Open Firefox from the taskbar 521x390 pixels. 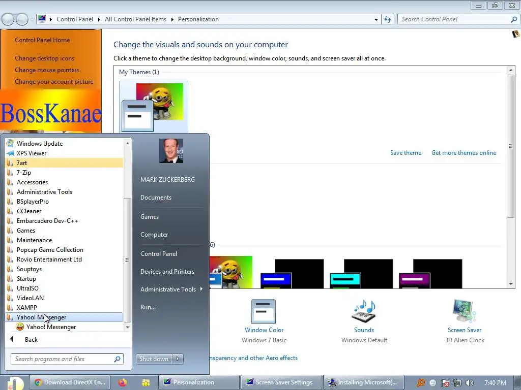[123, 382]
